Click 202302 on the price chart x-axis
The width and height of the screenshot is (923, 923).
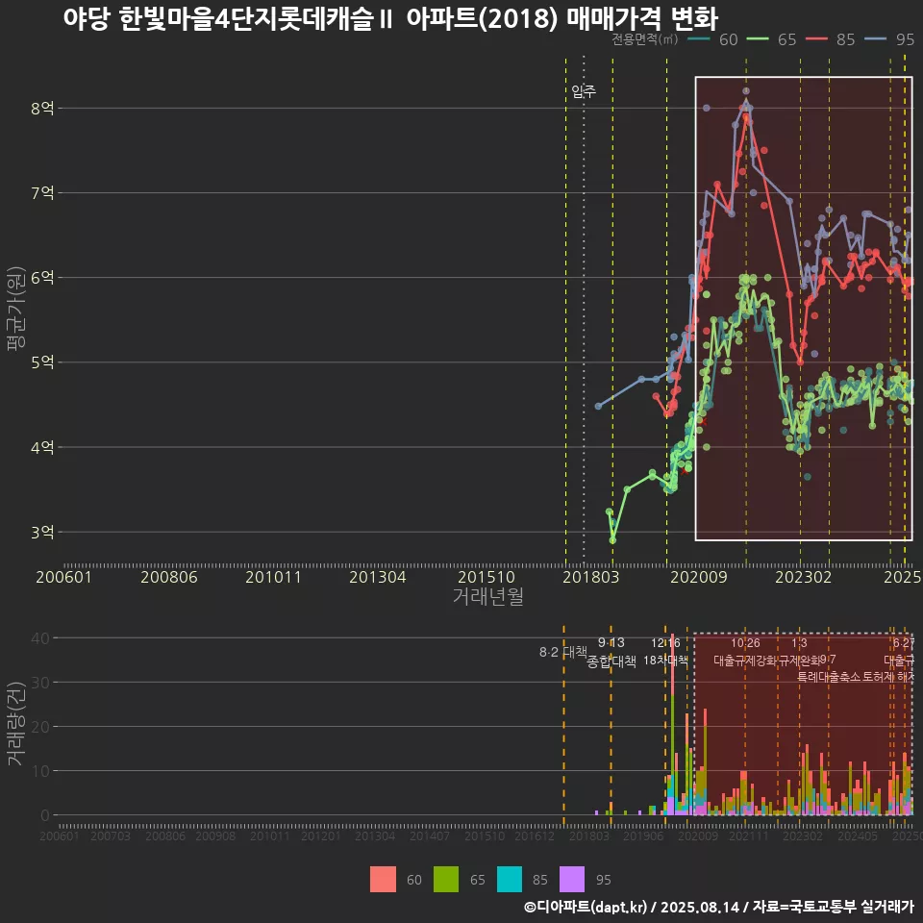(803, 577)
